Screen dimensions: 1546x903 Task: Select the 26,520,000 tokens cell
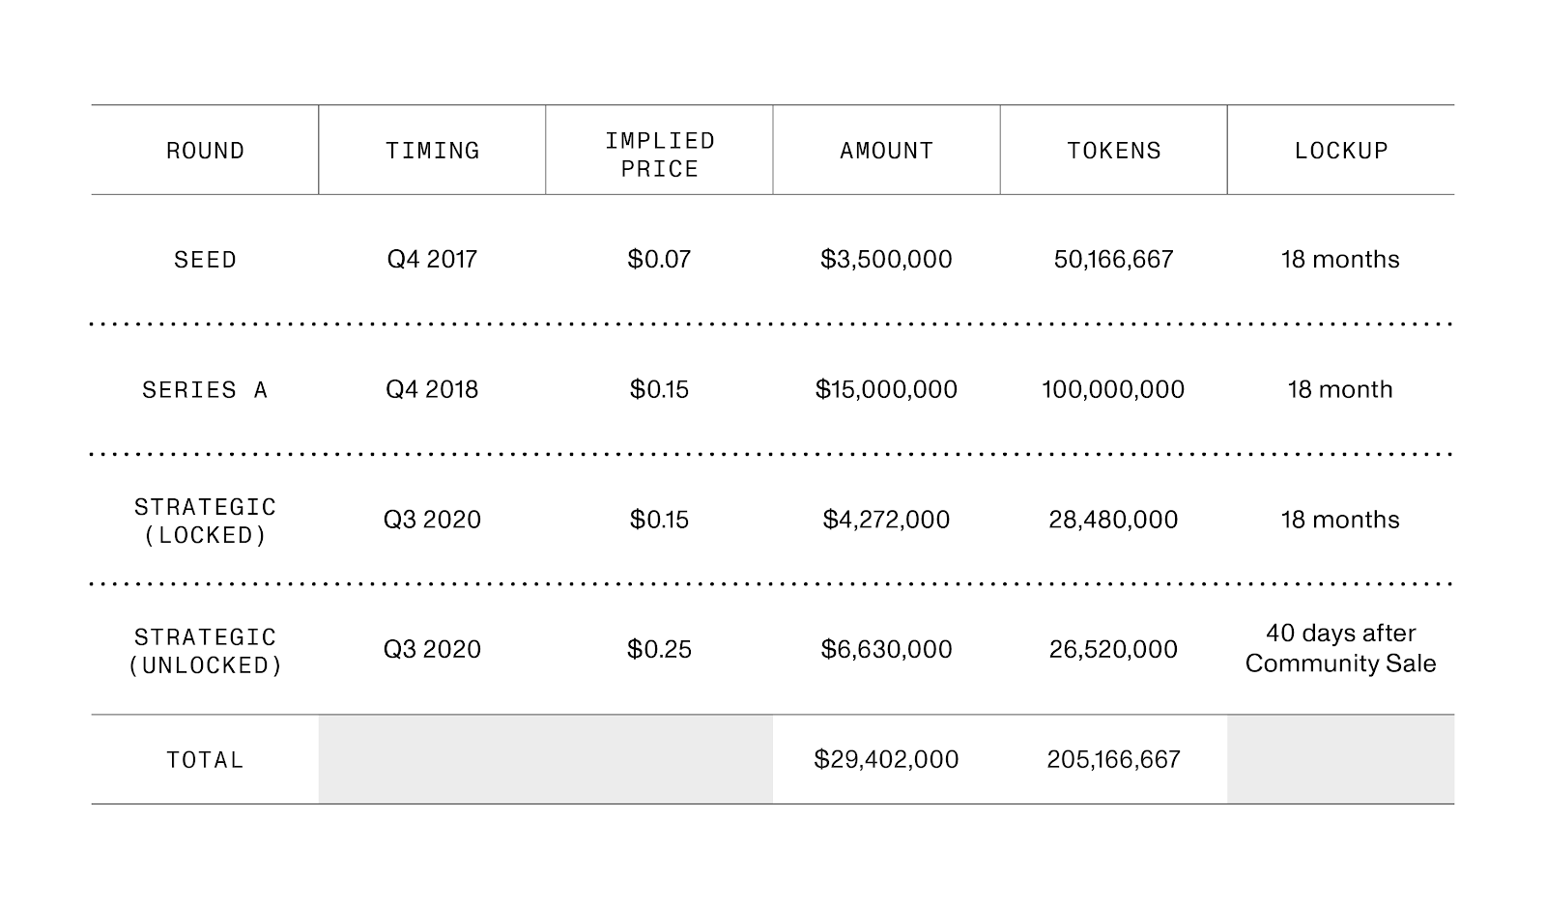click(1113, 649)
